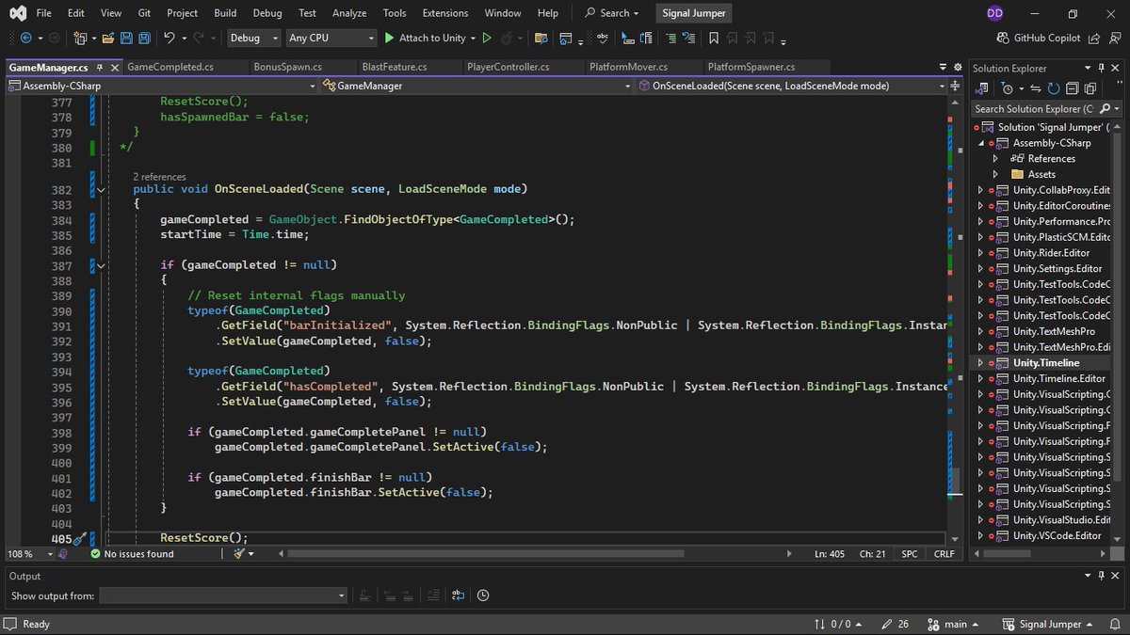1130x635 pixels.
Task: Click Start Without Debugging green outline arrow
Action: click(487, 38)
